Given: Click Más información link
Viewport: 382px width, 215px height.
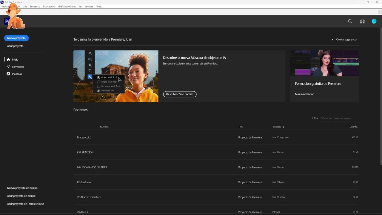Looking at the screenshot, I should [x=304, y=94].
